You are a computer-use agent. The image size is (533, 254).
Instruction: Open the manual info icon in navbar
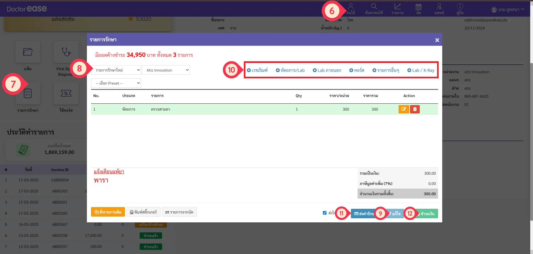click(460, 9)
